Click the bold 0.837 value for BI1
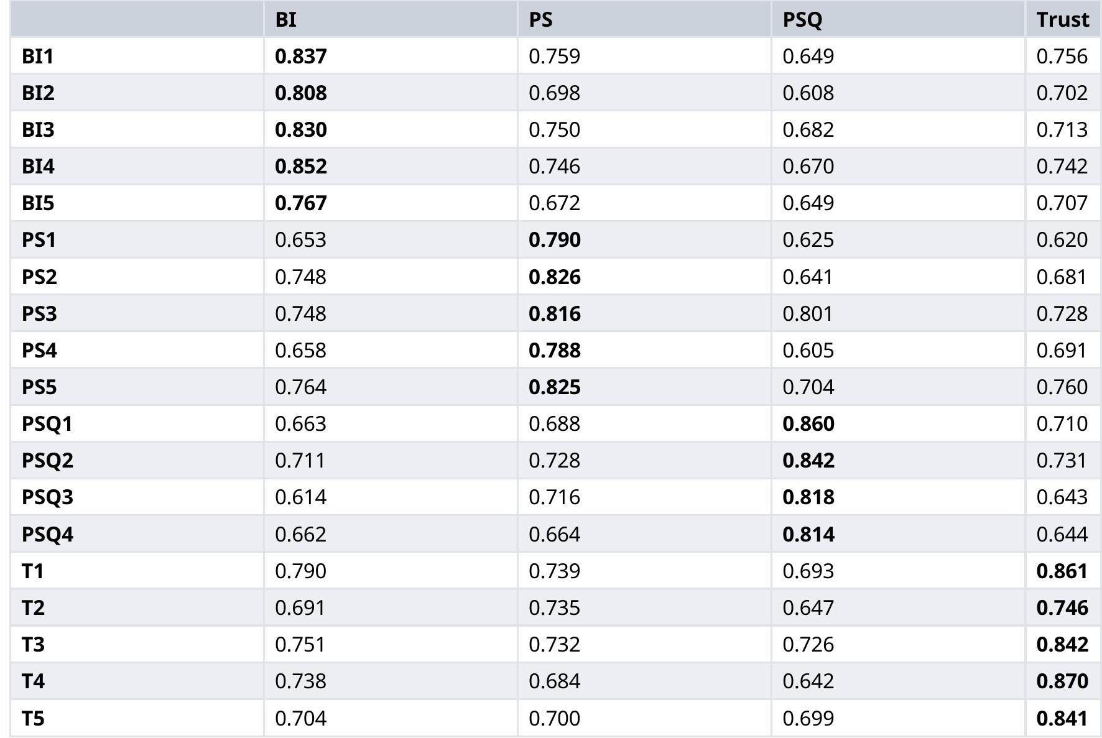The width and height of the screenshot is (1102, 738). pos(300,57)
